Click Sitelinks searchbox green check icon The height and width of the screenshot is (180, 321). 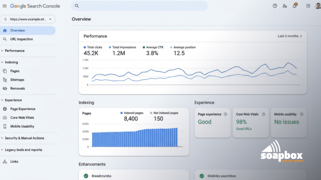(x=202, y=176)
